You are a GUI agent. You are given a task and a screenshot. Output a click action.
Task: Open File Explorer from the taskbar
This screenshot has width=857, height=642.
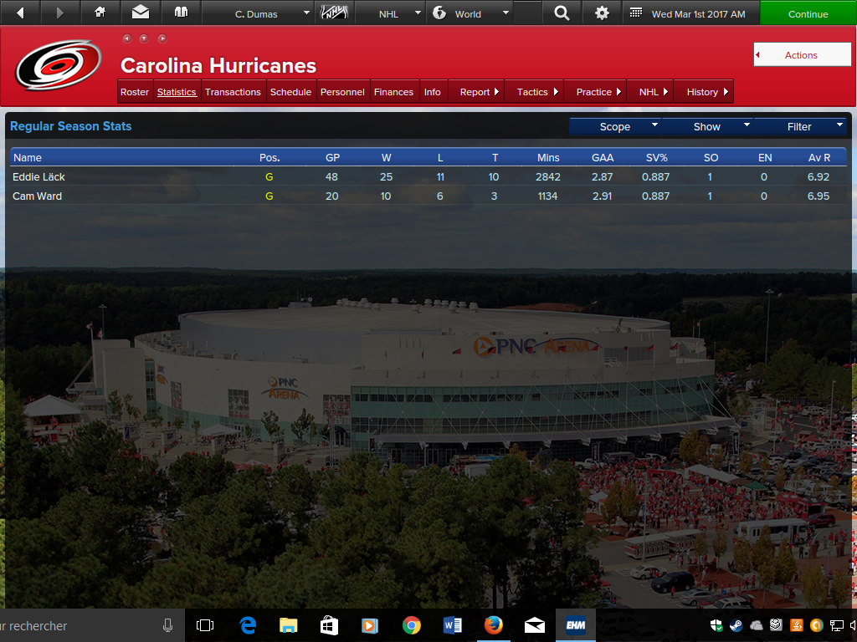coord(288,625)
